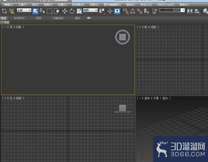
Task: Activate the Select and Scale tool
Action: (x=79, y=11)
